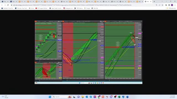Open the zoom magnifier icon in address bar
Viewport: 177px width, 99px height.
(x=157, y=5)
